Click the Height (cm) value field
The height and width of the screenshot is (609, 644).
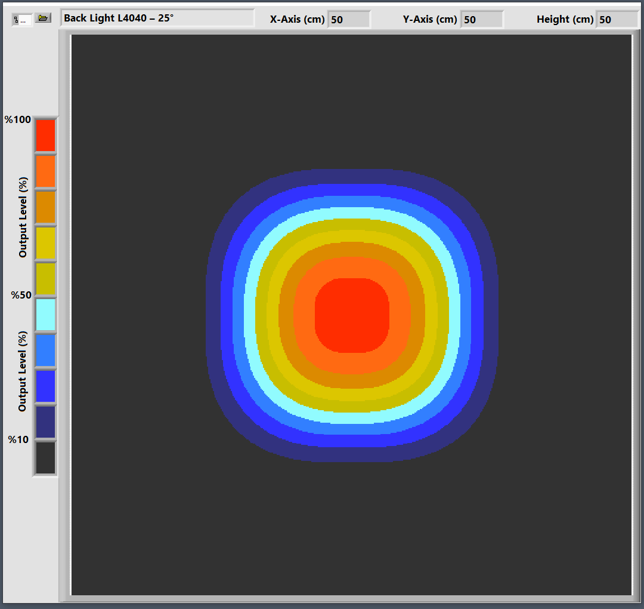tap(617, 19)
